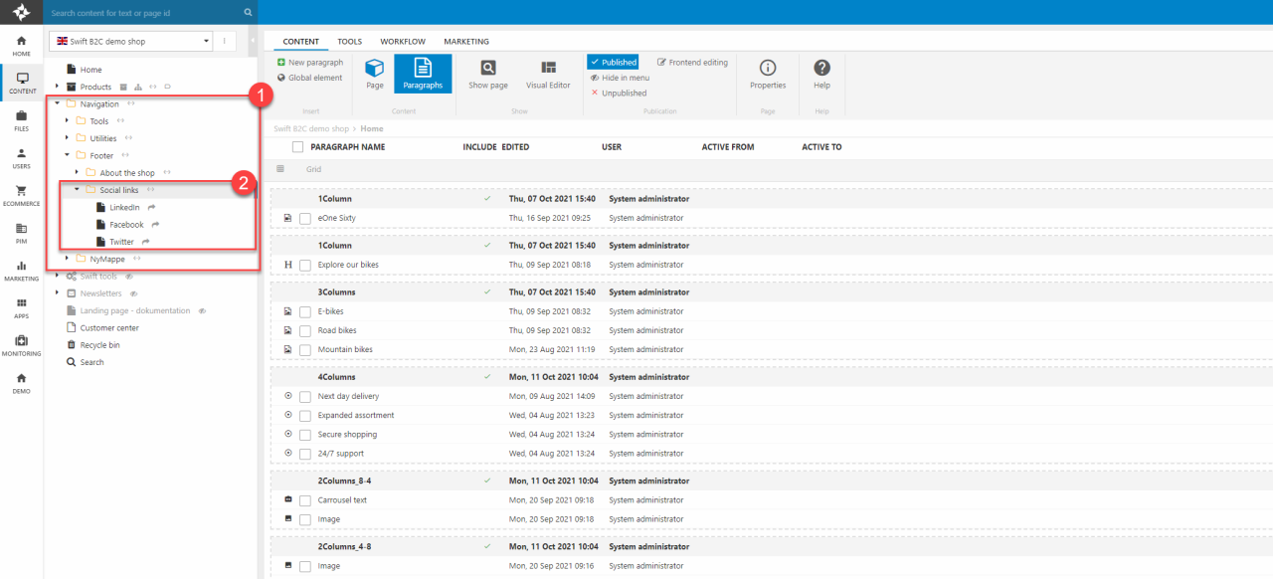
Task: Switch to the Workflow tab
Action: pos(402,42)
